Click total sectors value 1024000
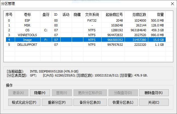The image size is (177, 114). pos(140,20)
